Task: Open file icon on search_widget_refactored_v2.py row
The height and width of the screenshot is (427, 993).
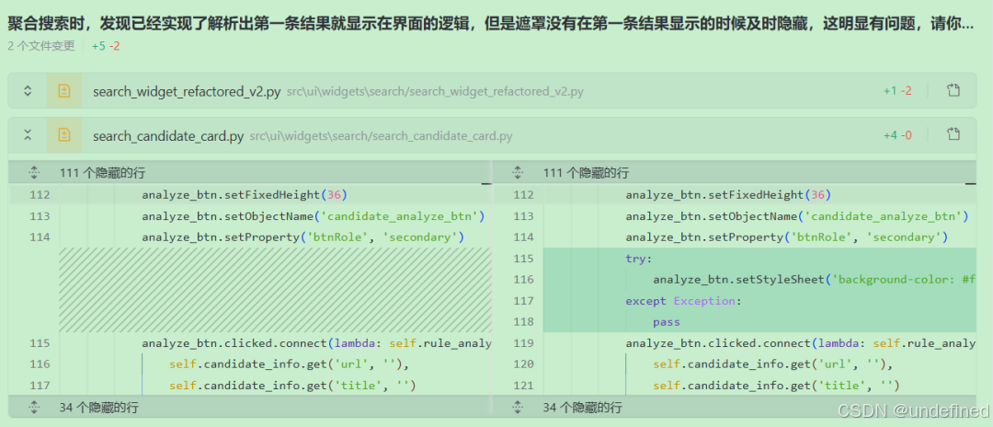Action: pos(953,90)
